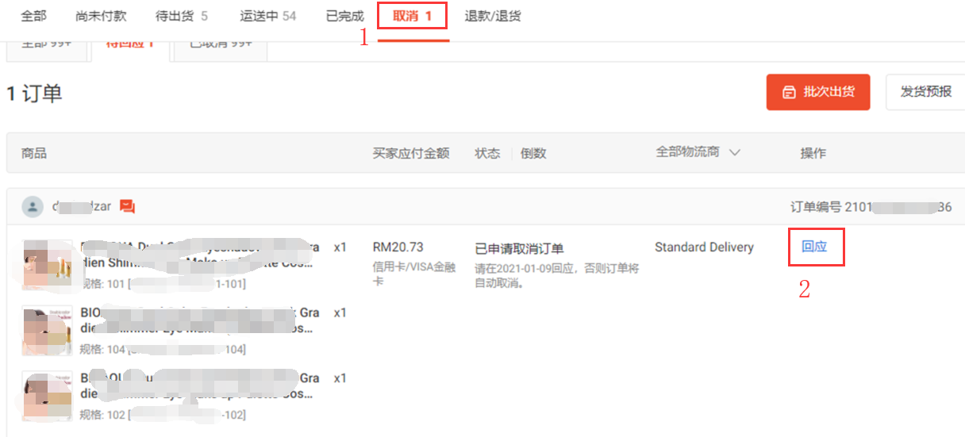Open product thumbnail for 规格 101 item
The height and width of the screenshot is (437, 965).
48,265
